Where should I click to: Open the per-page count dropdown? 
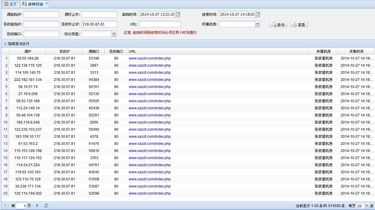(367, 206)
